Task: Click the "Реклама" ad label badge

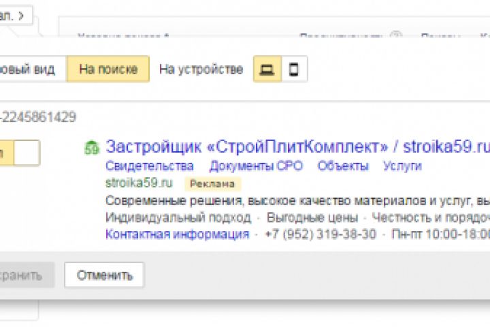Action: (x=212, y=183)
